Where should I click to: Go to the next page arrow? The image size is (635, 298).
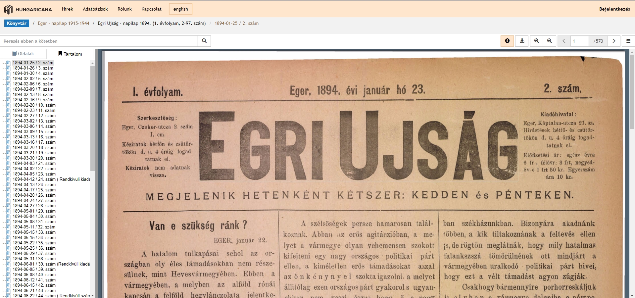614,41
